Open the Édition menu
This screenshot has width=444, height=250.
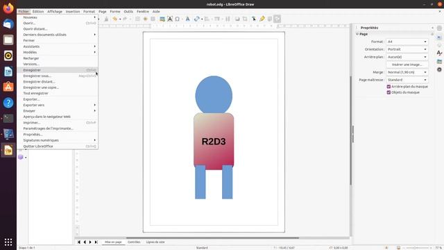pyautogui.click(x=38, y=12)
